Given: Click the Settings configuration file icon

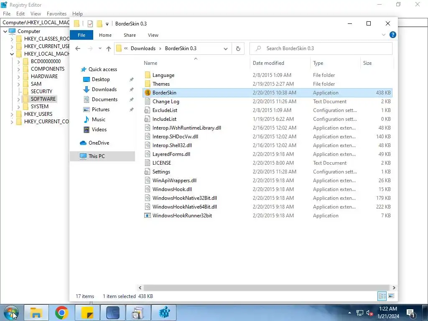Looking at the screenshot, I should click(x=148, y=172).
